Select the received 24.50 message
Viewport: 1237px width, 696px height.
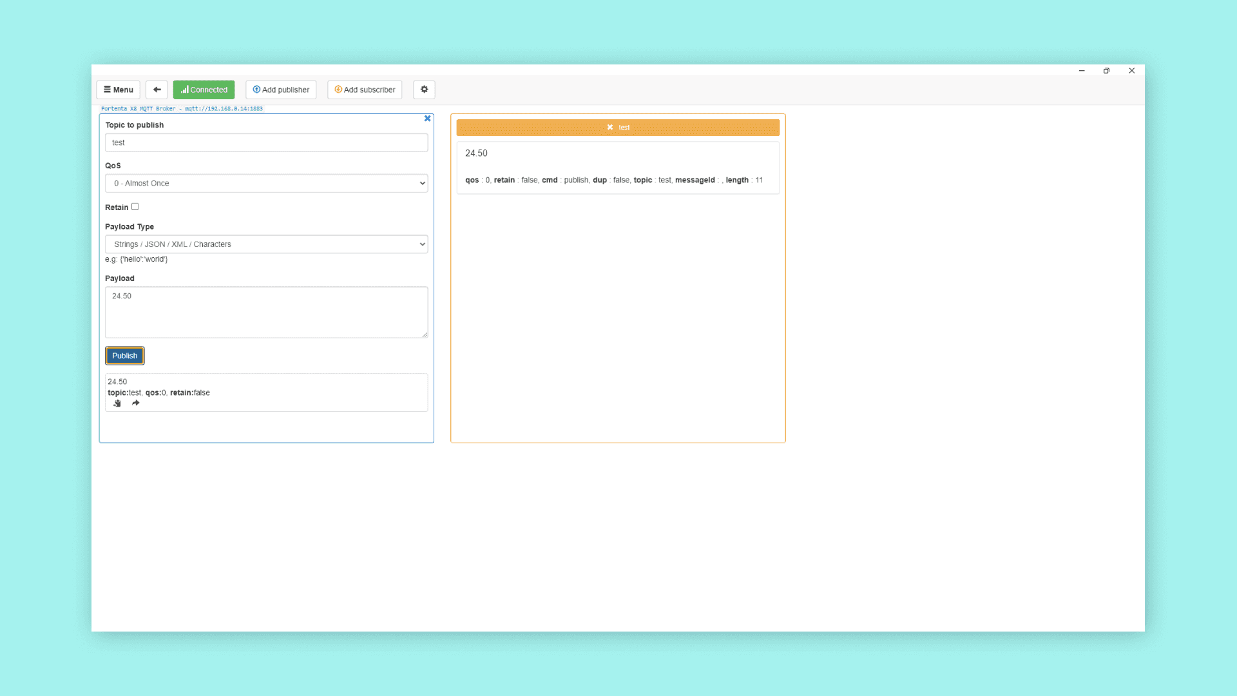click(x=476, y=153)
